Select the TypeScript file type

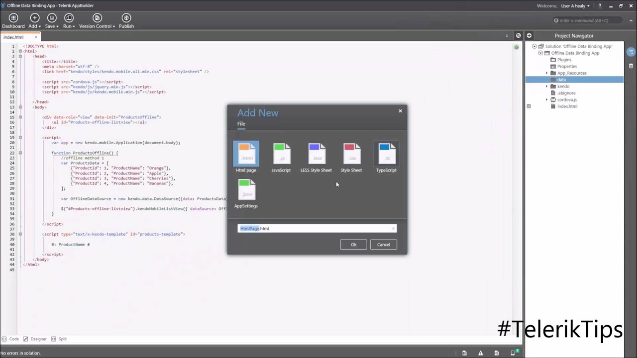click(x=386, y=157)
